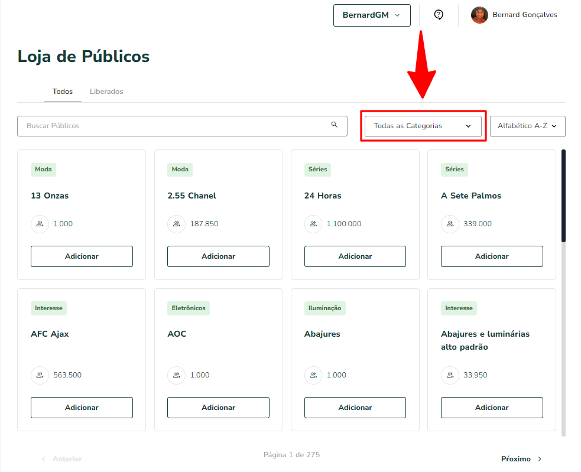
Task: Open the Alfabético A-Z sort dropdown
Action: [528, 126]
